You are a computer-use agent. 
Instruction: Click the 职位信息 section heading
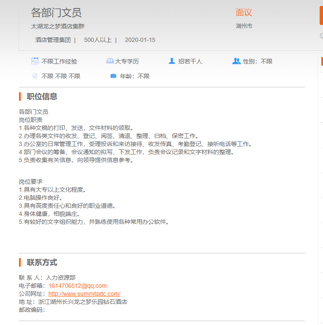[42, 96]
